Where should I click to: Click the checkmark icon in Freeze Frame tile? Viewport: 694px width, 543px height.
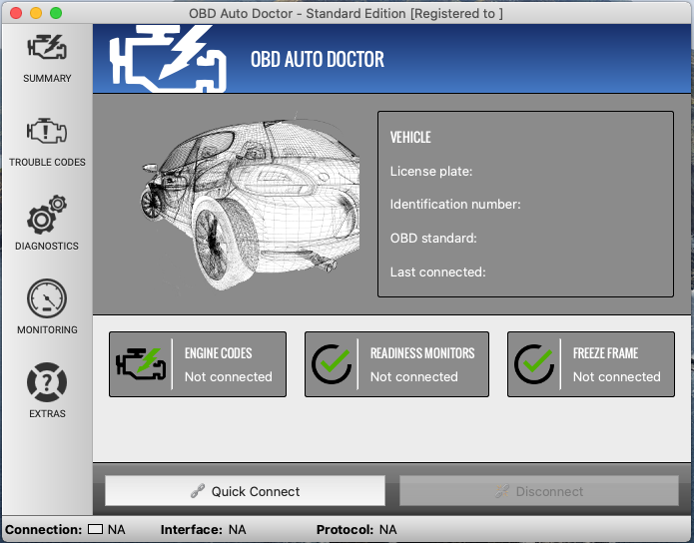(534, 364)
